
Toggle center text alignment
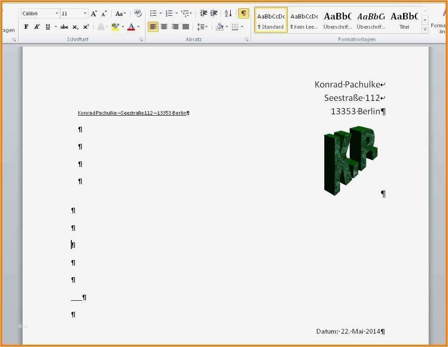click(x=164, y=26)
